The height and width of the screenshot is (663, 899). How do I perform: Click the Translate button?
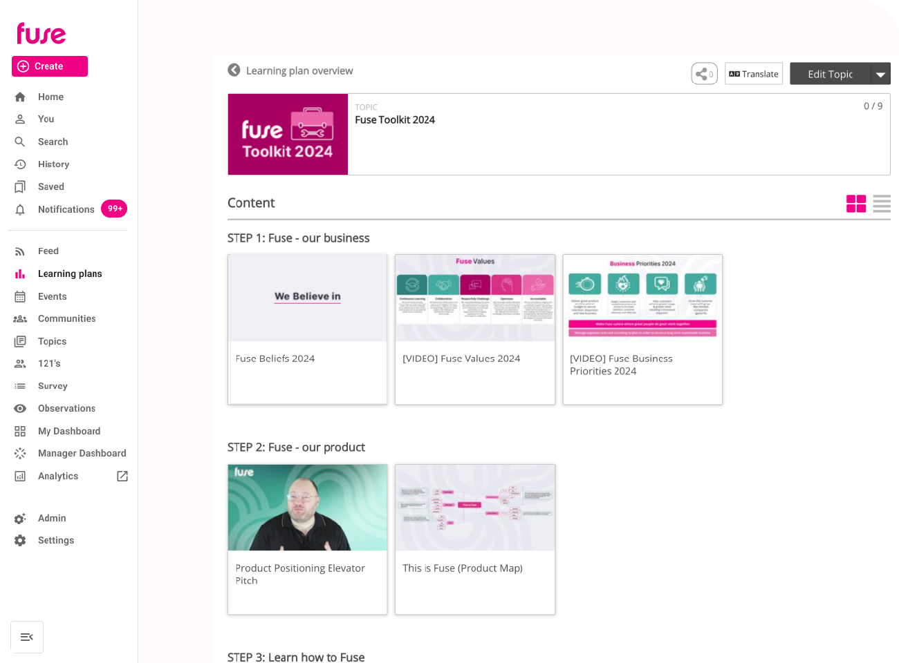click(x=754, y=74)
